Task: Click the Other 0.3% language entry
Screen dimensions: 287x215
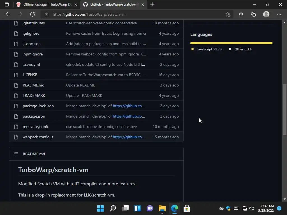Action: point(240,49)
